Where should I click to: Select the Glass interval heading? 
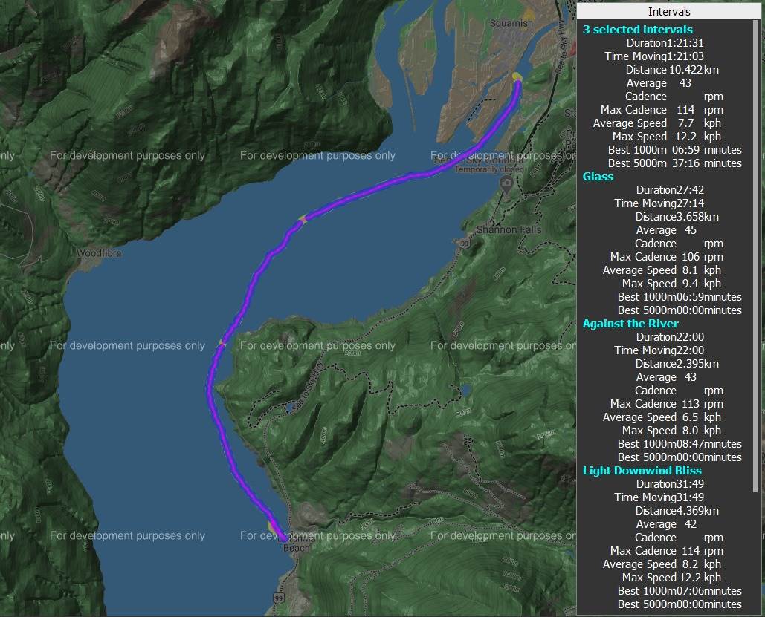pos(598,177)
